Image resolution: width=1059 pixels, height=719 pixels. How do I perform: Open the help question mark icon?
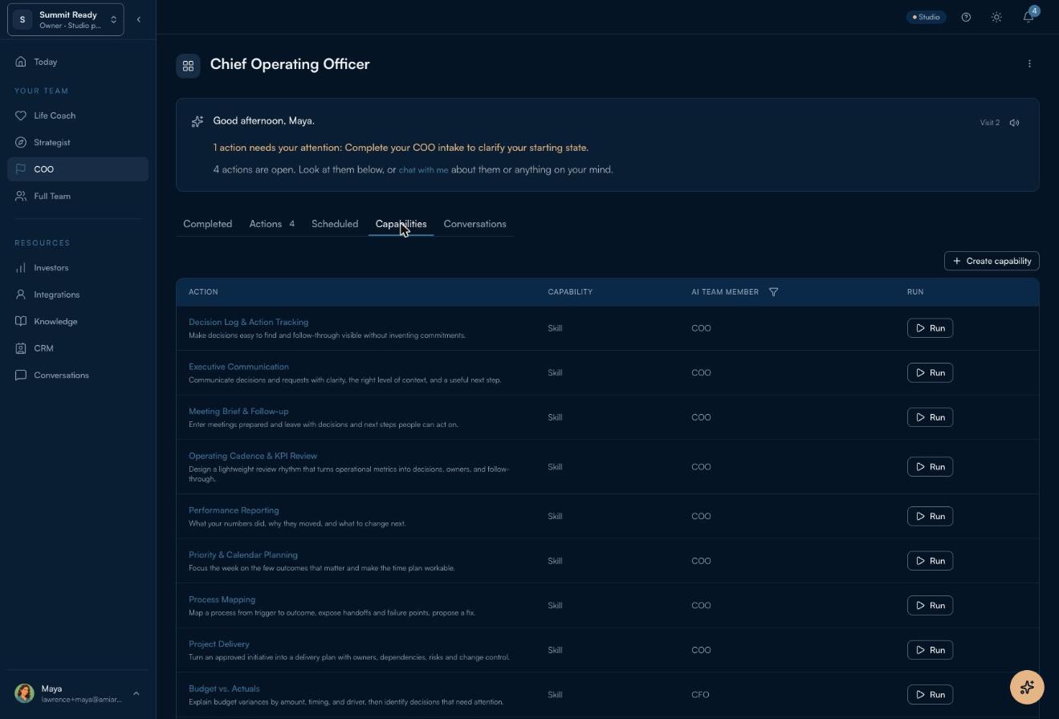[966, 17]
